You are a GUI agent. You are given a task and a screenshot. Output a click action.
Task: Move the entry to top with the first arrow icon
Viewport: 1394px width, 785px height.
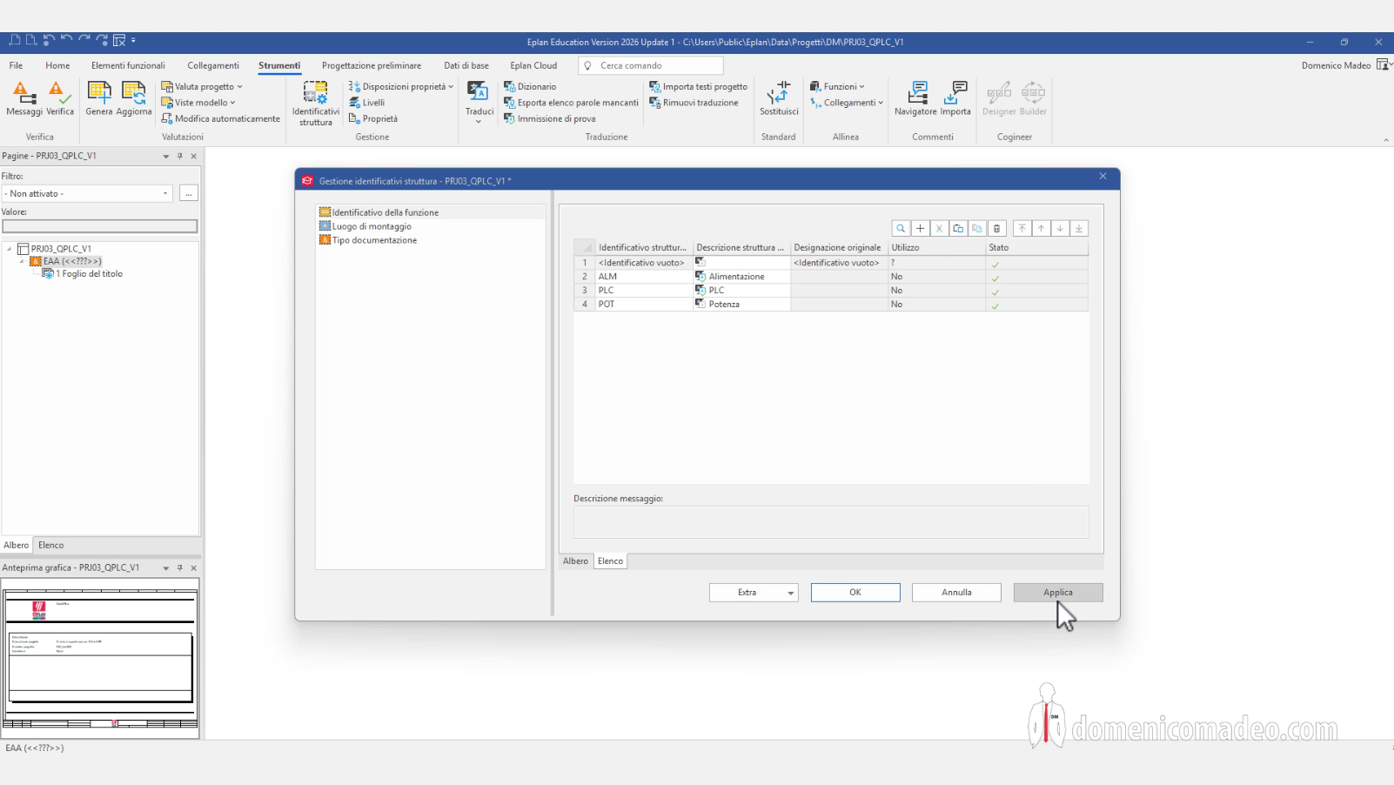[x=1022, y=228]
